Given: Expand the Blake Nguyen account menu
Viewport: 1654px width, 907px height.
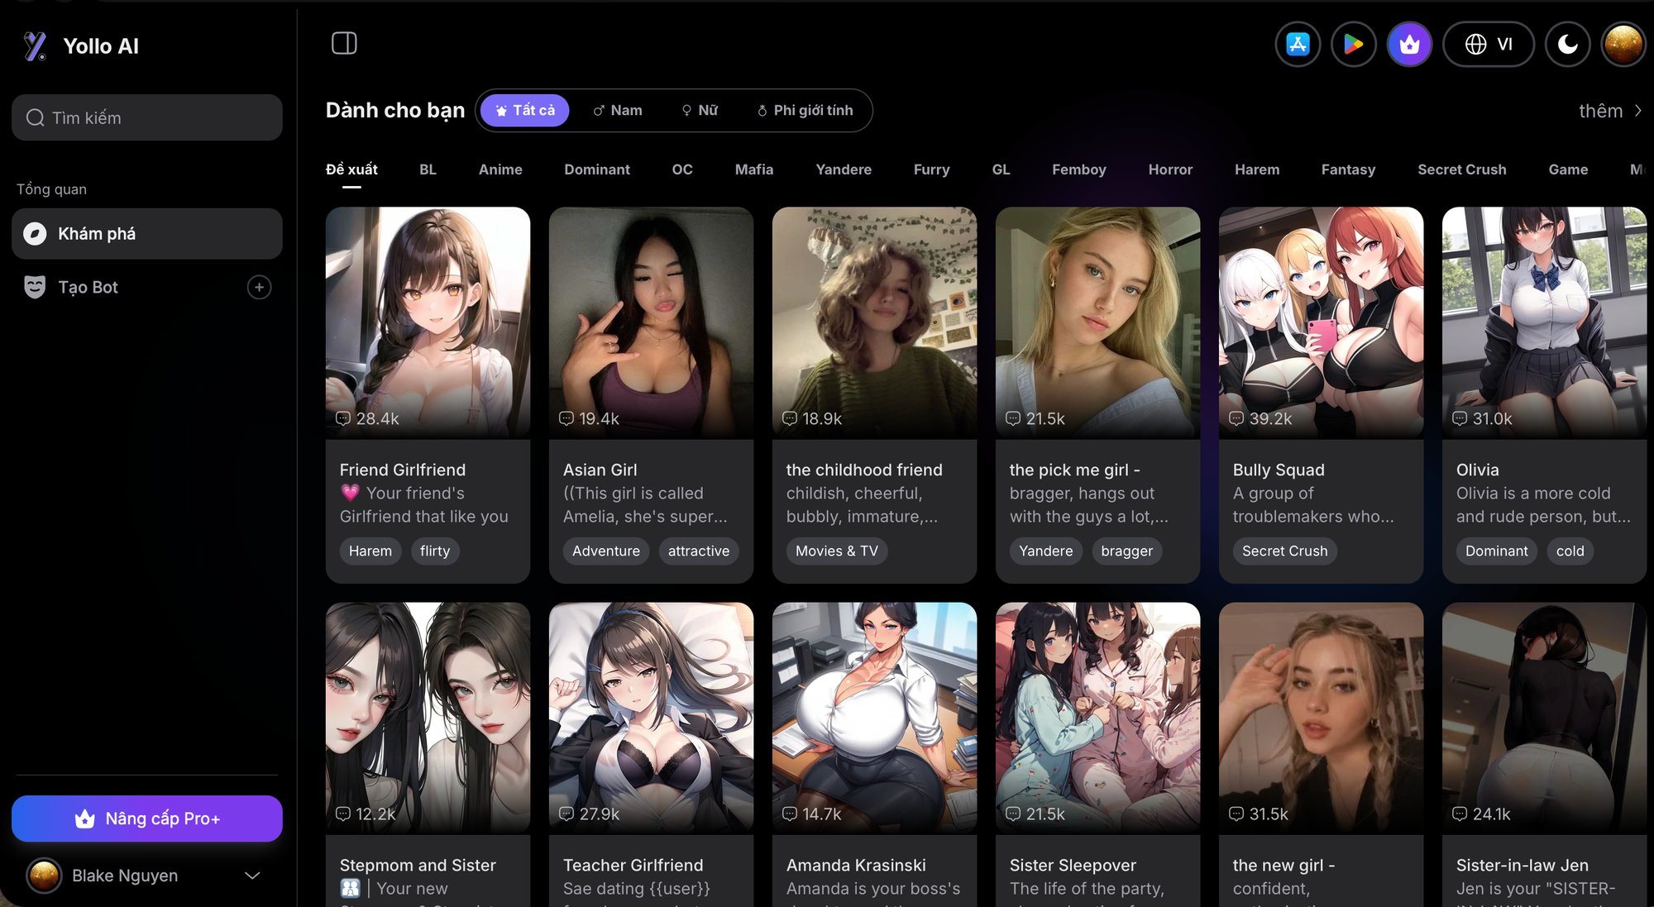Looking at the screenshot, I should click(252, 876).
